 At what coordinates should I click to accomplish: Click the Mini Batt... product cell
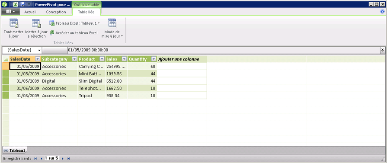[x=92, y=74]
